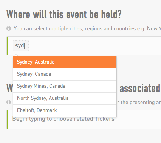Pick Sydney Mines, Canada from the dropdown
Viewport: 161px width, 143px height.
pos(65,86)
